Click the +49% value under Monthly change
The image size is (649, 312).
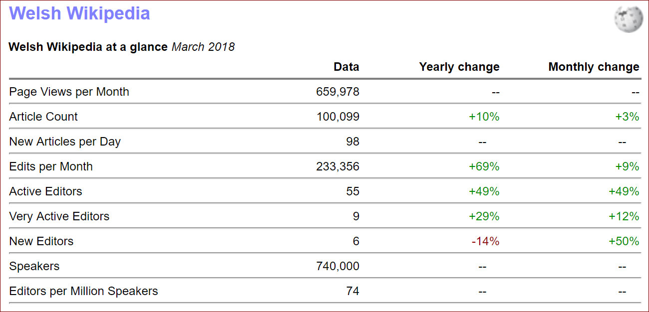(x=624, y=191)
